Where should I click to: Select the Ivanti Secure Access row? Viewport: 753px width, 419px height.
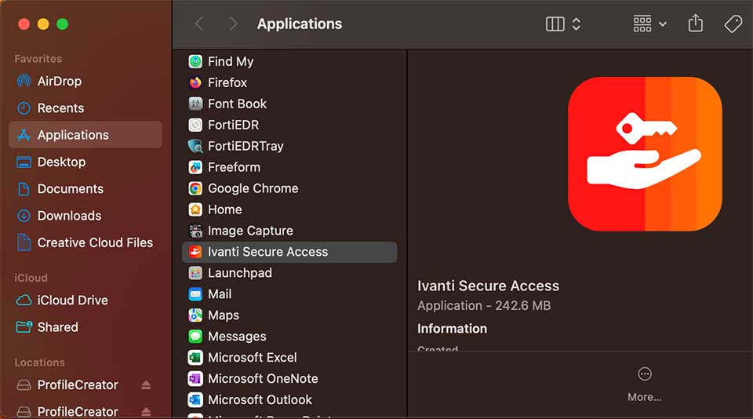click(x=289, y=252)
